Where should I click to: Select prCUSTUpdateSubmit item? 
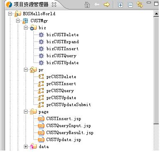[x=68, y=104]
